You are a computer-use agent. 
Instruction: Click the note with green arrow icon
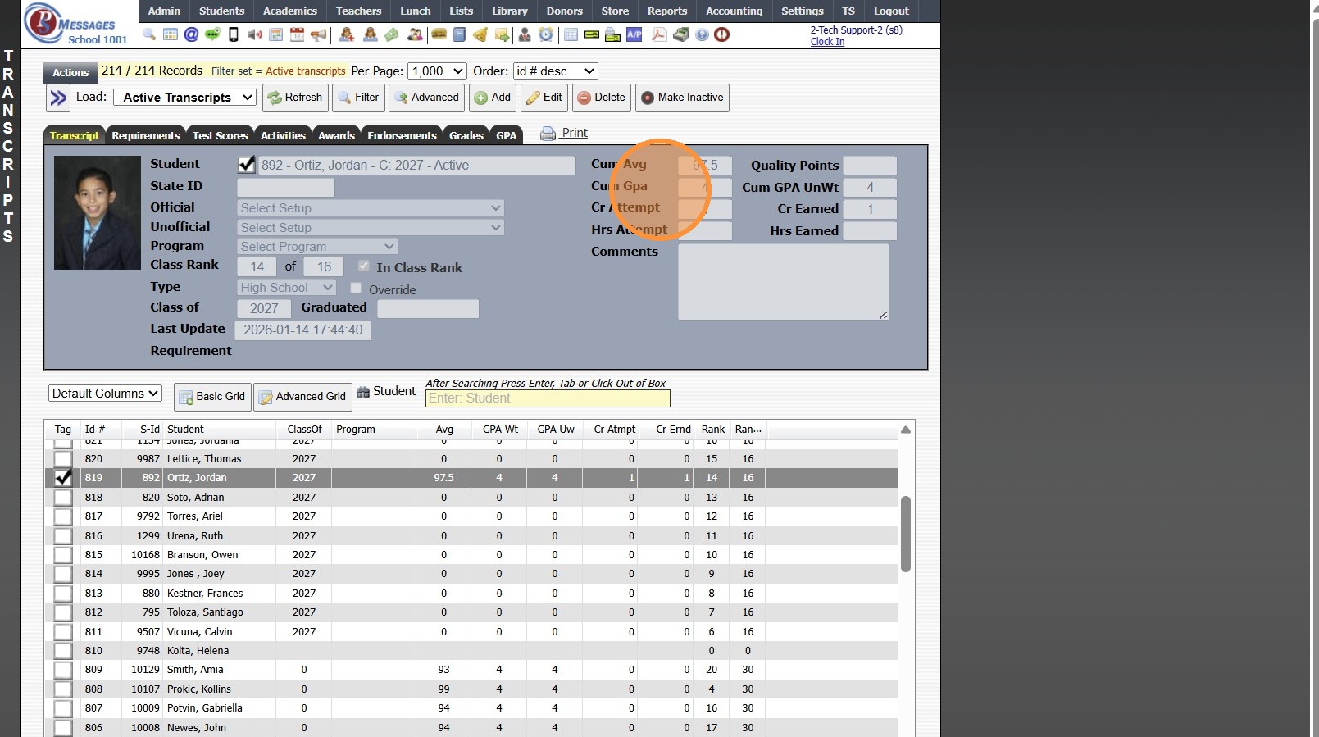[502, 34]
